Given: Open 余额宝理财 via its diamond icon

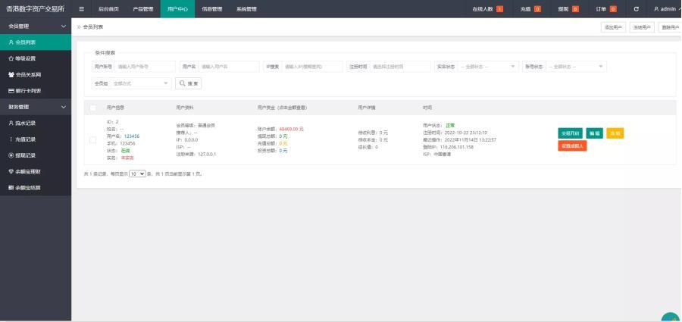Looking at the screenshot, I should tap(11, 171).
